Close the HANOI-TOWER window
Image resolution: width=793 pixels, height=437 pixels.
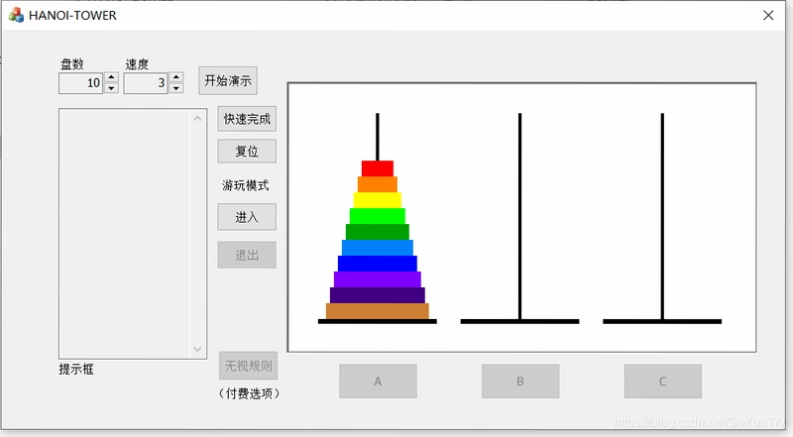point(768,15)
